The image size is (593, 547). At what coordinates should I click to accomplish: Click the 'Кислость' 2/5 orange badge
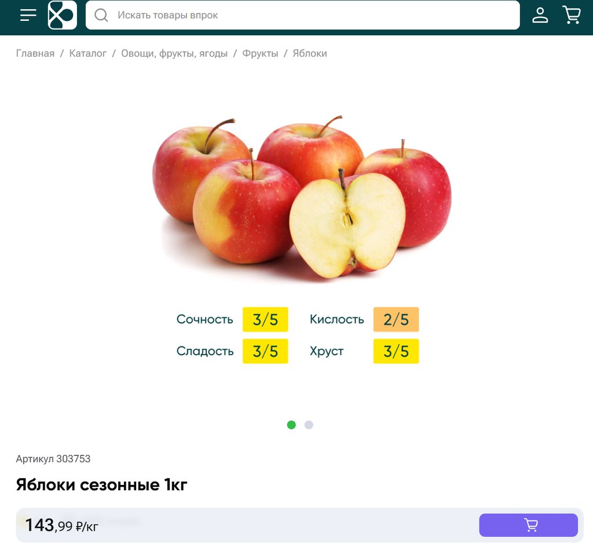[x=396, y=320]
